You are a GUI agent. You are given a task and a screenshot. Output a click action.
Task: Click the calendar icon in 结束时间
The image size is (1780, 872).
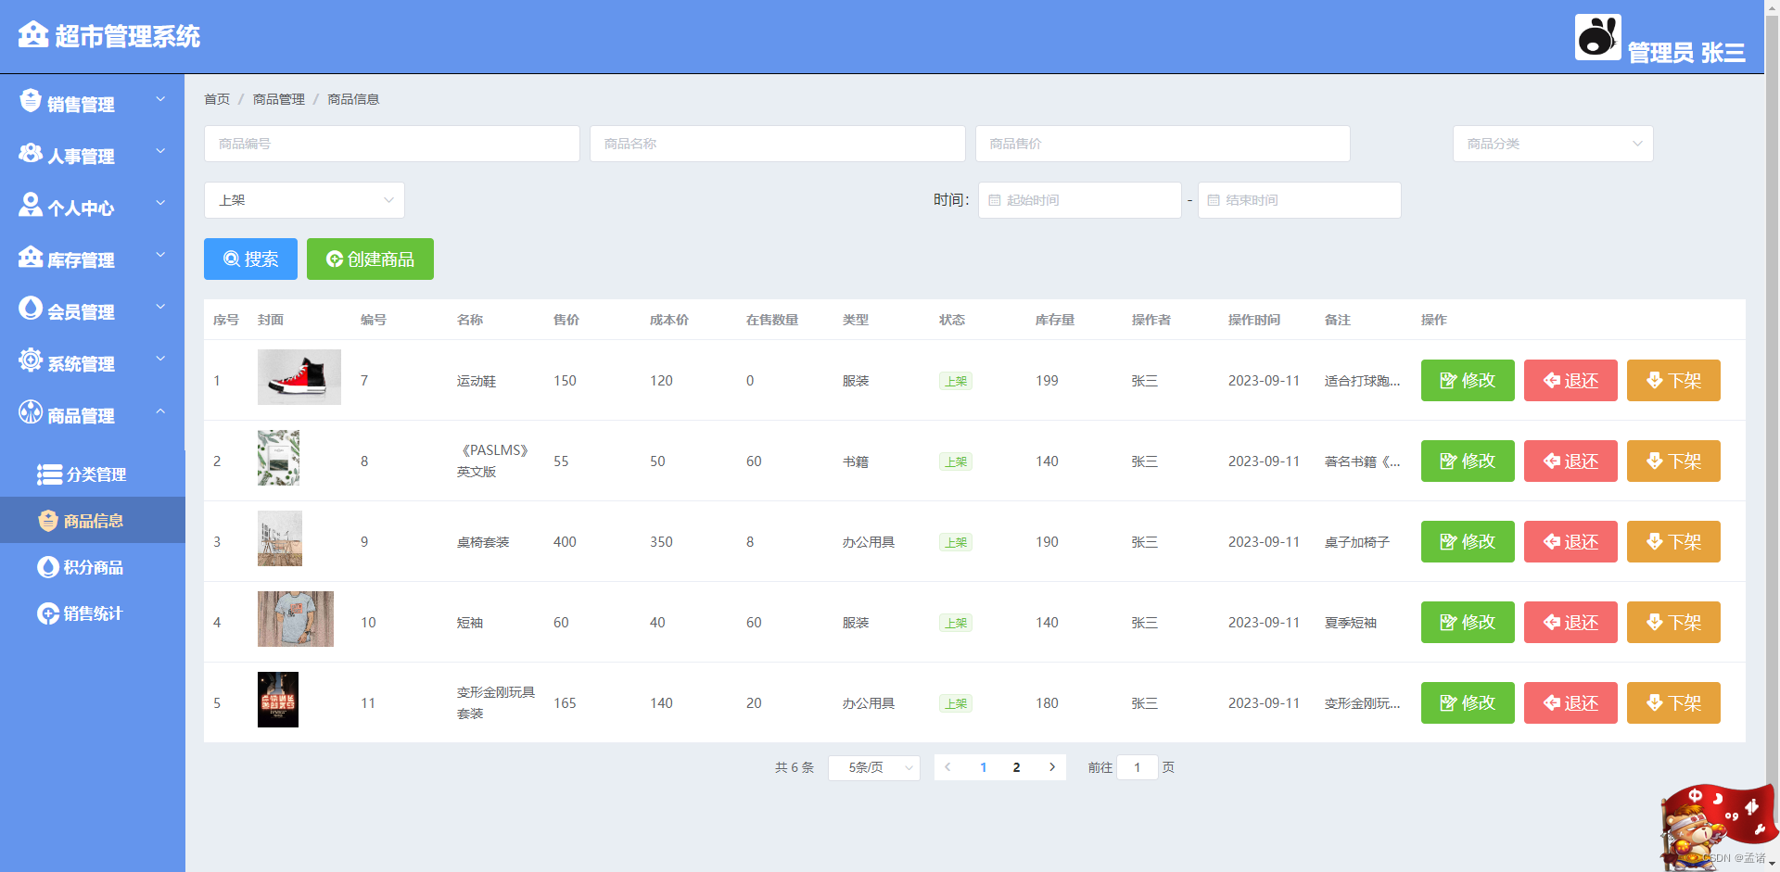click(x=1214, y=200)
